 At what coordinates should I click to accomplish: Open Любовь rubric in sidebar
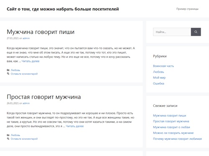[158, 72]
